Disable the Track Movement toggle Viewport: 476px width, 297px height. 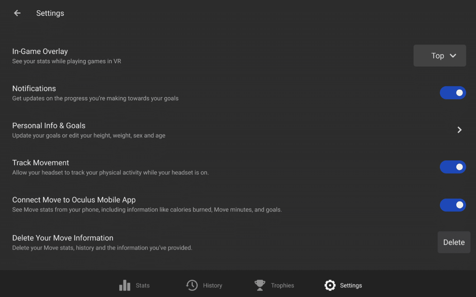(452, 167)
